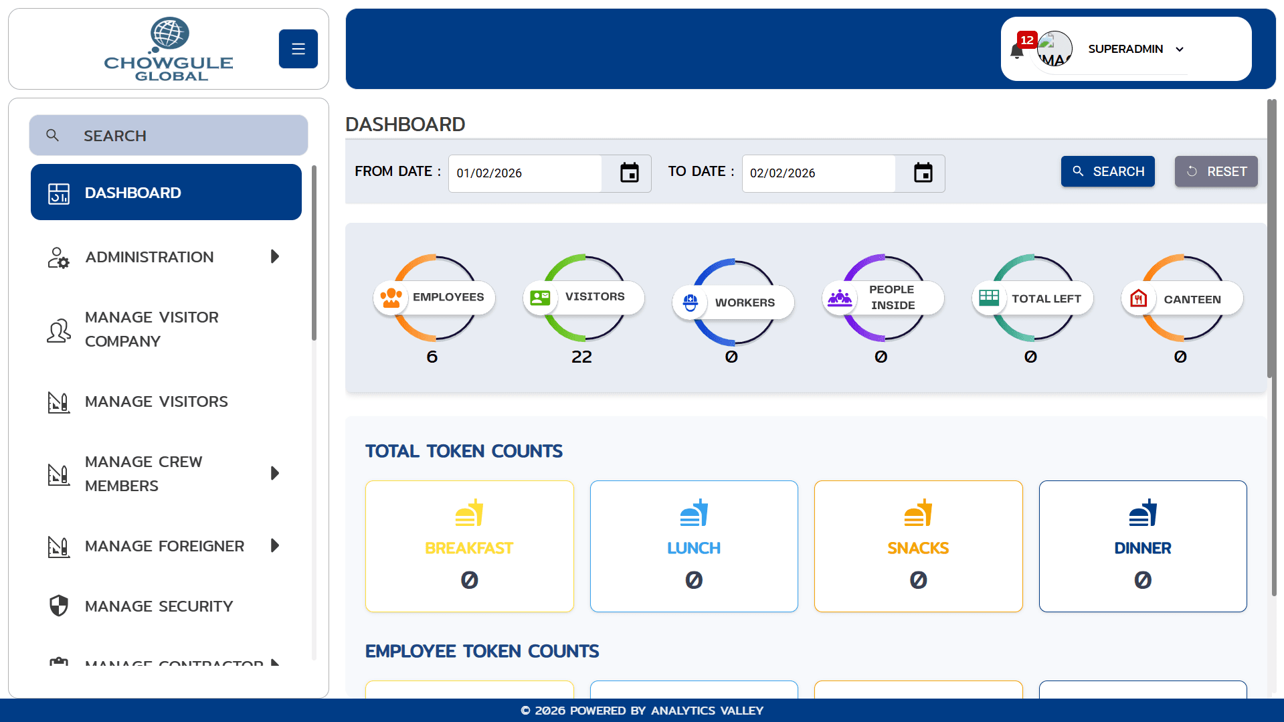Click the To Date input field
1284x722 pixels.
click(819, 173)
